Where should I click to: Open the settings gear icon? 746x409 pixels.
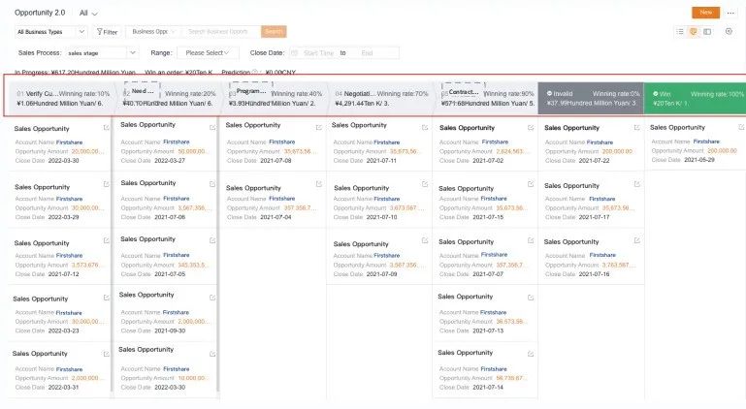(x=729, y=31)
